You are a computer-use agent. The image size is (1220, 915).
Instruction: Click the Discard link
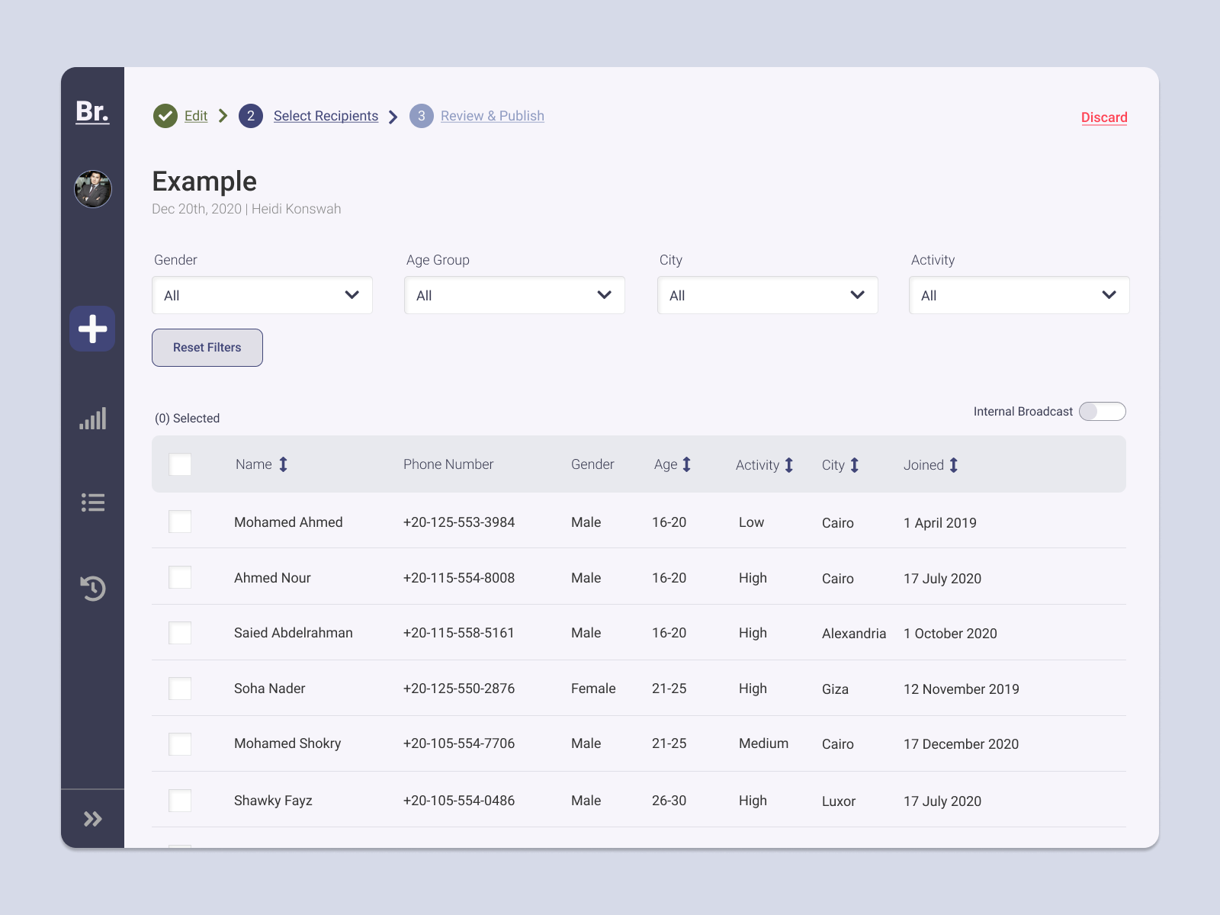[1104, 117]
